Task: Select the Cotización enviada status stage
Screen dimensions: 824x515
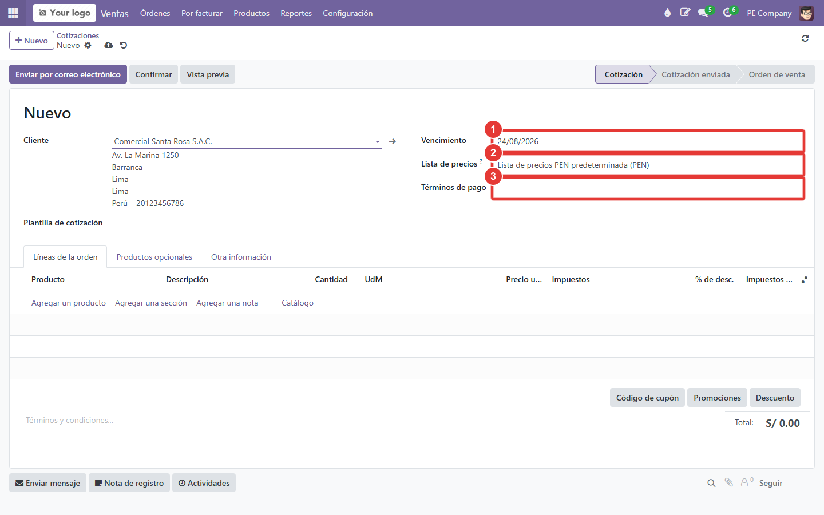Action: [696, 74]
